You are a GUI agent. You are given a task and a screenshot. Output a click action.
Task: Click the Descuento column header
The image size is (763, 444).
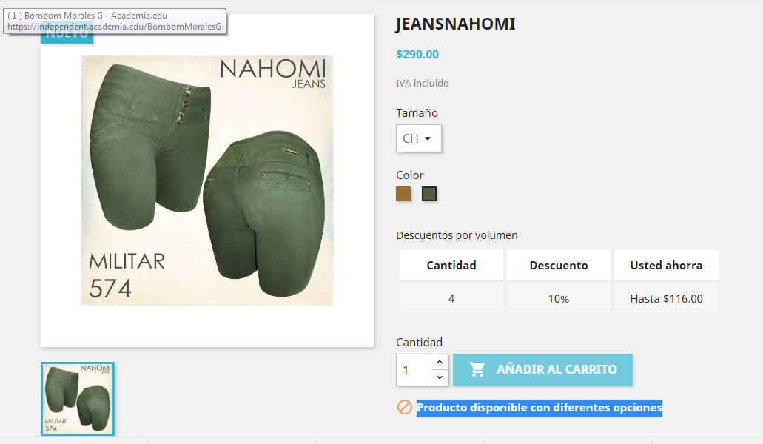pyautogui.click(x=559, y=265)
